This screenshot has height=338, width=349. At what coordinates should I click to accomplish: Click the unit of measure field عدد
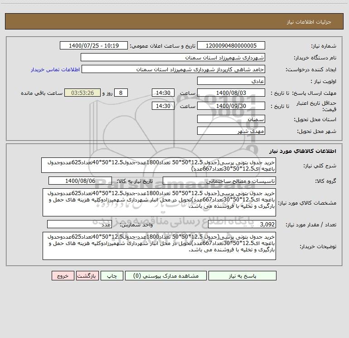79,224
